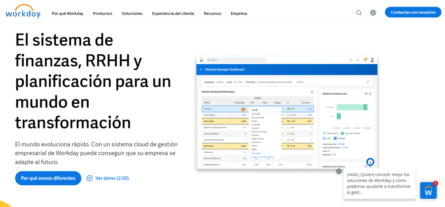Screen dimensions: 445x207
Task: Open the Workday chat widget with notification badge
Action: (428, 190)
